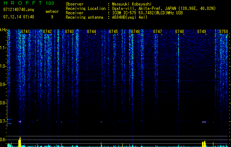Click the 1.1 kHz axis label
This screenshot has height=147, width=231.
[x=3, y=48]
